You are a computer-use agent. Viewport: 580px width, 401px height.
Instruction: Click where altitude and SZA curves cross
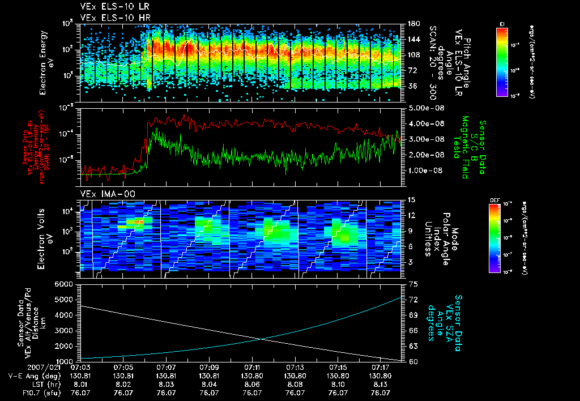pyautogui.click(x=262, y=339)
